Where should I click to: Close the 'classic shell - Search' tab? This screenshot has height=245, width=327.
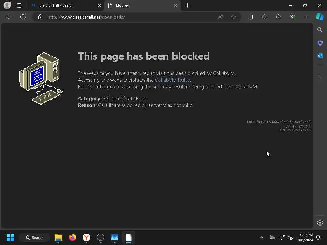pyautogui.click(x=100, y=6)
